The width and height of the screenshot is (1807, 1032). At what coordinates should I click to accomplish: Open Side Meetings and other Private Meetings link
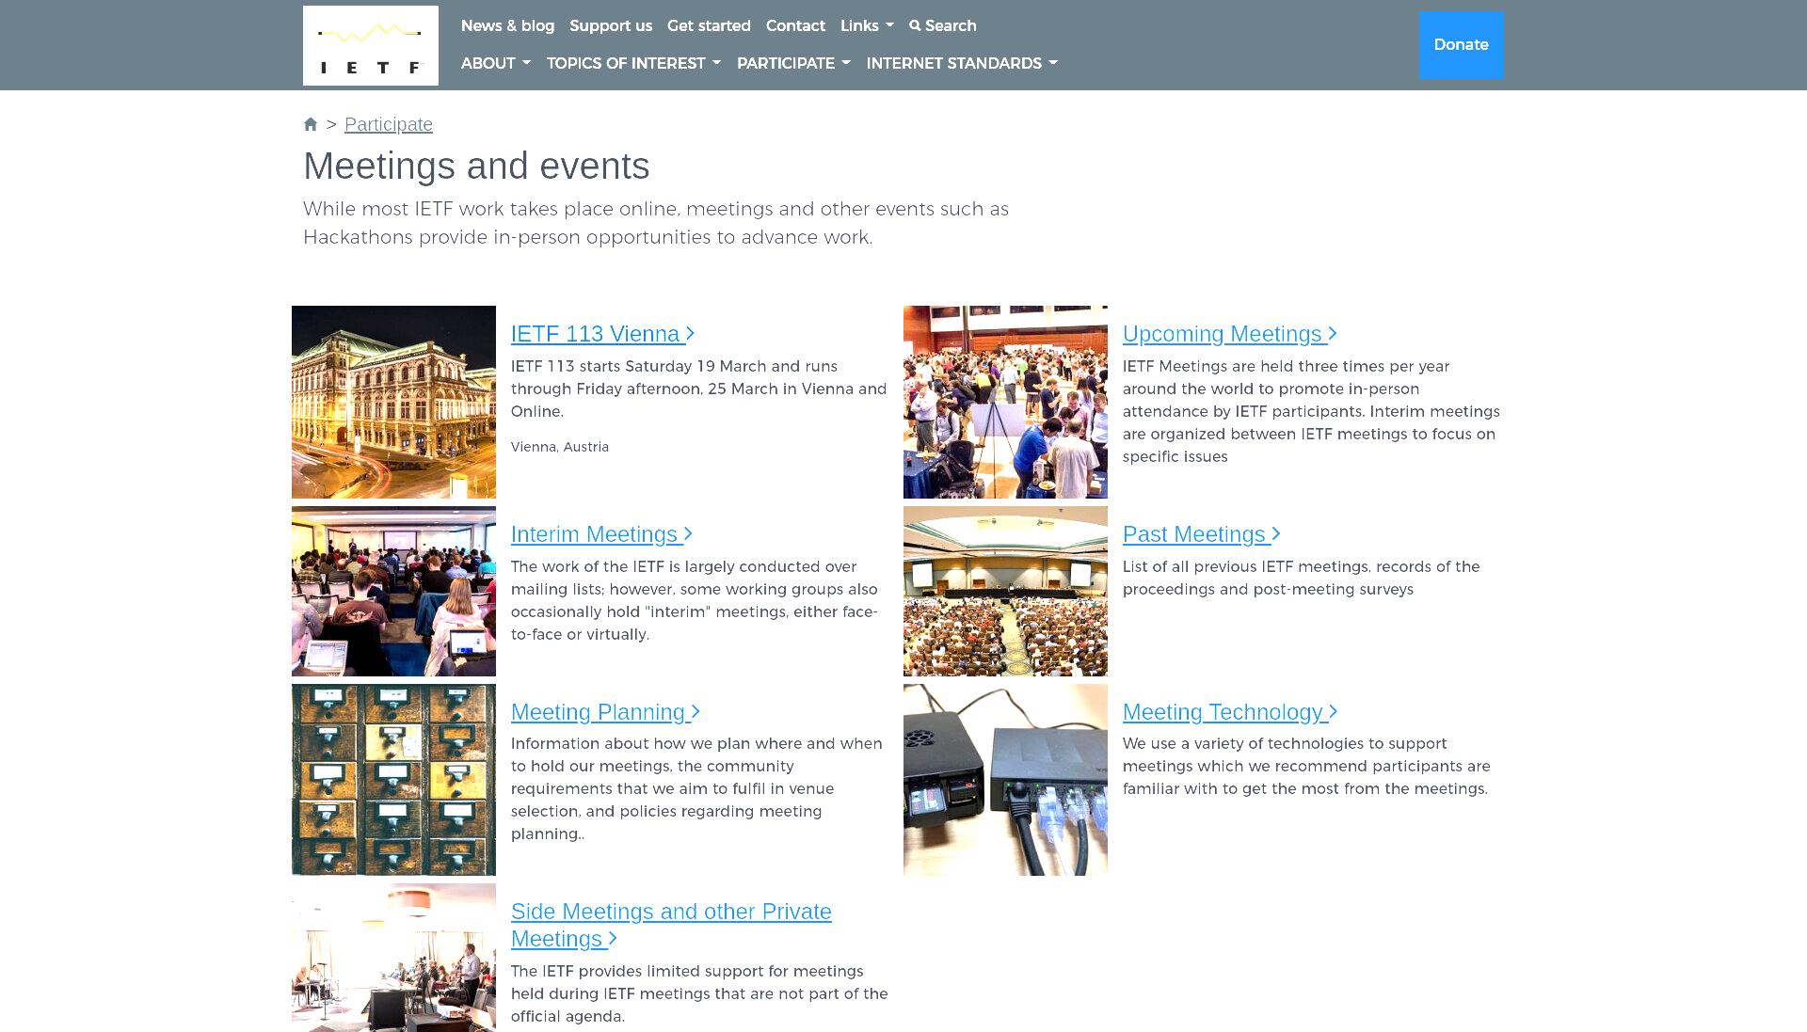tap(671, 925)
